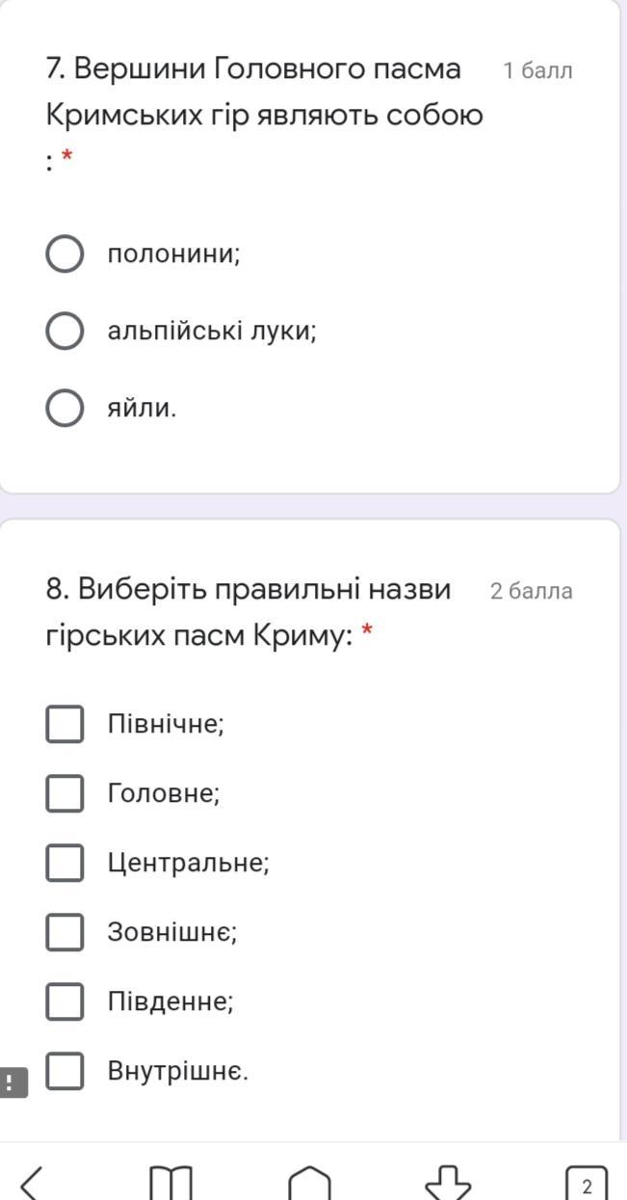The image size is (627, 1200).
Task: Open the downloads arrow icon
Action: tap(447, 1182)
